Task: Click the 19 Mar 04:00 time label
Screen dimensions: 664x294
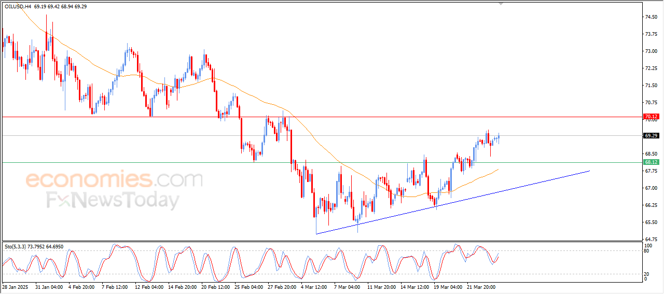Action: (449, 286)
